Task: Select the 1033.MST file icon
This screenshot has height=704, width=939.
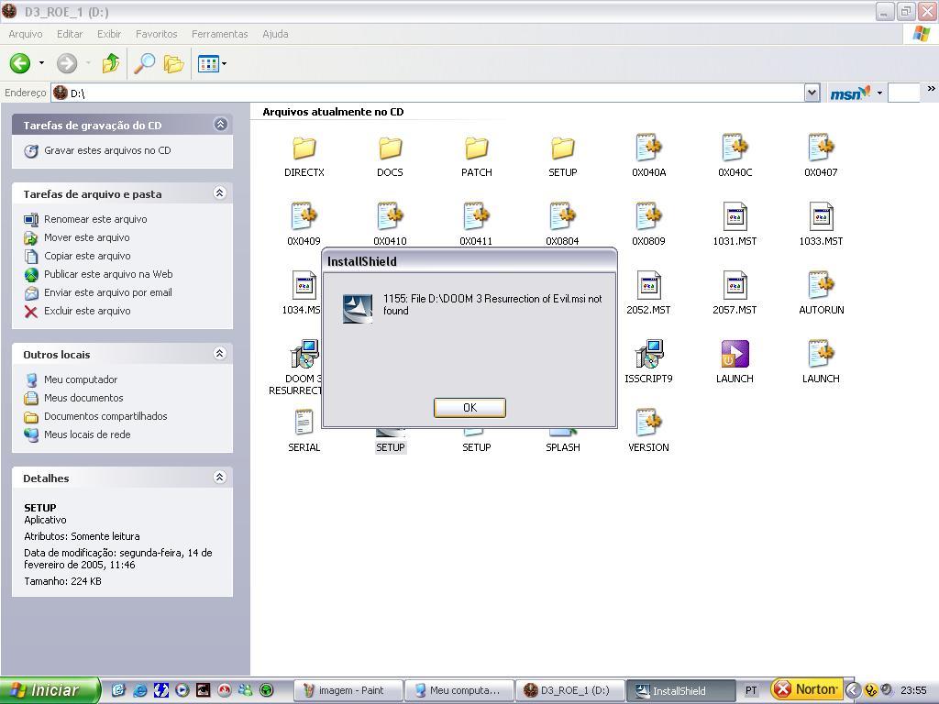Action: tap(821, 216)
